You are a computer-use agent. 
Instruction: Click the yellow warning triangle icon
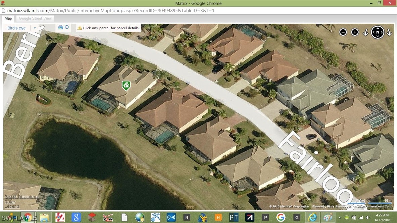[80, 28]
